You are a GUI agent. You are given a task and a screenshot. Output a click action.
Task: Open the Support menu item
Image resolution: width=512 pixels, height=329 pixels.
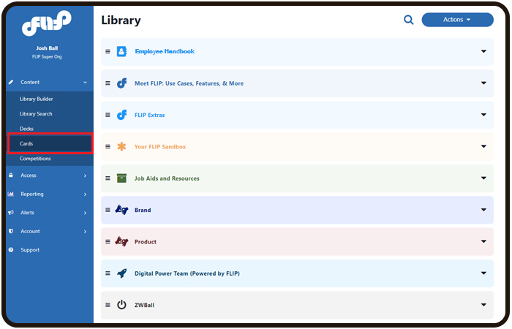(30, 250)
